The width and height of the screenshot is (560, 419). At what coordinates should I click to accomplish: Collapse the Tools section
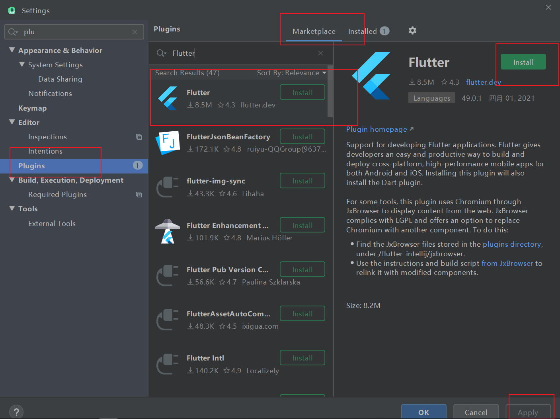[12, 209]
